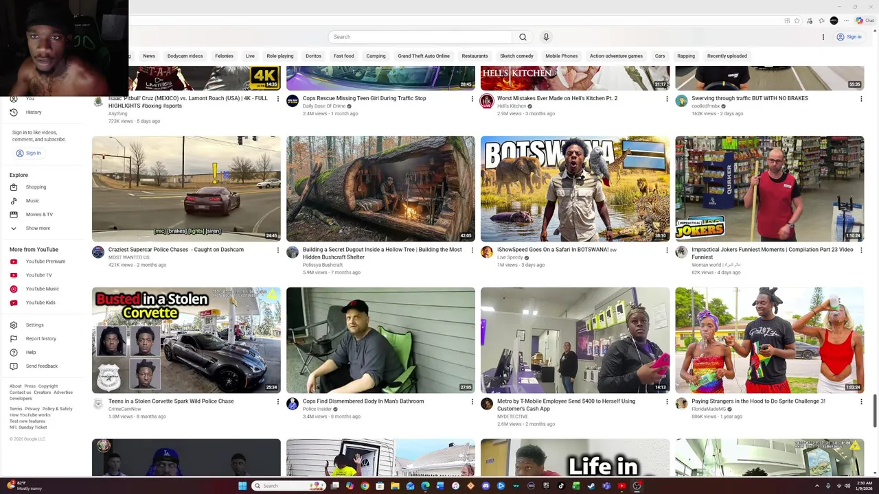Open title Cops Find Dismembered Body In Man's Bathroom
879x494 pixels.
click(x=363, y=401)
